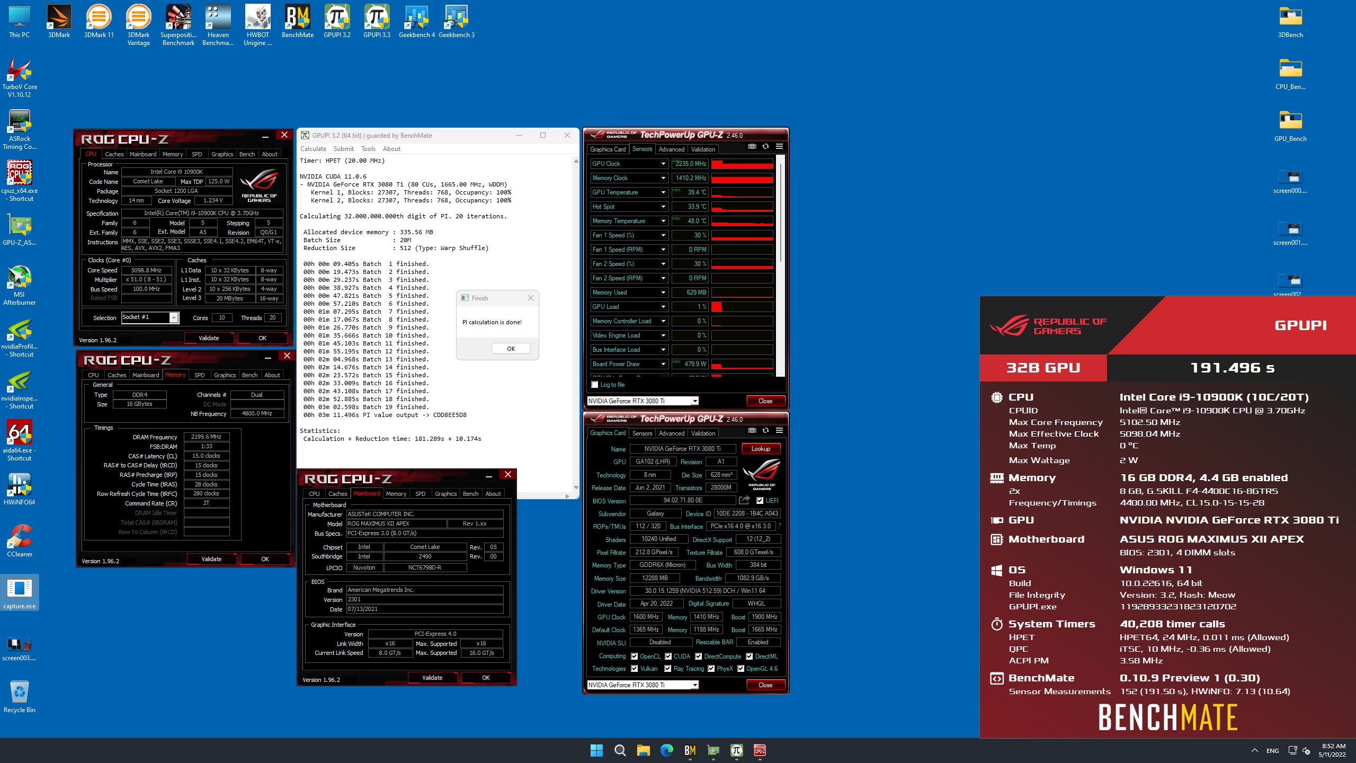Expand Hot Spot sensor dropdown
Viewport: 1356px width, 763px height.
663,207
